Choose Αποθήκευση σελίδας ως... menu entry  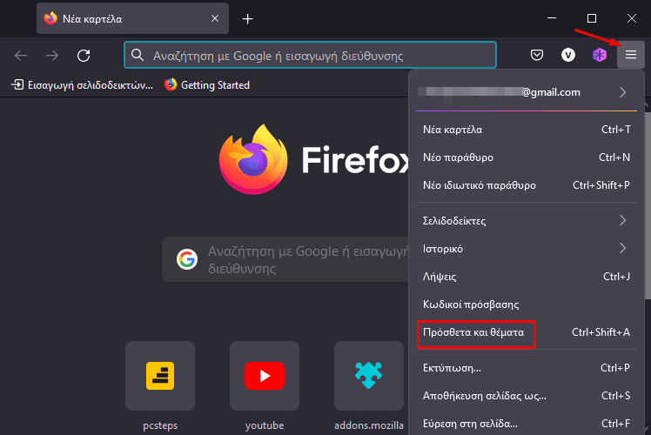(526, 396)
